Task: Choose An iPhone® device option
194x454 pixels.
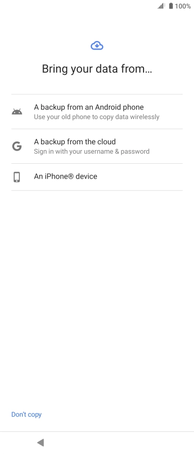Action: pos(97,177)
